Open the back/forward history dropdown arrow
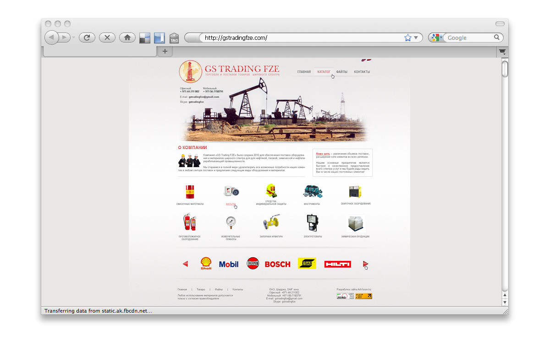Viewport: 550px width, 341px height. click(73, 38)
